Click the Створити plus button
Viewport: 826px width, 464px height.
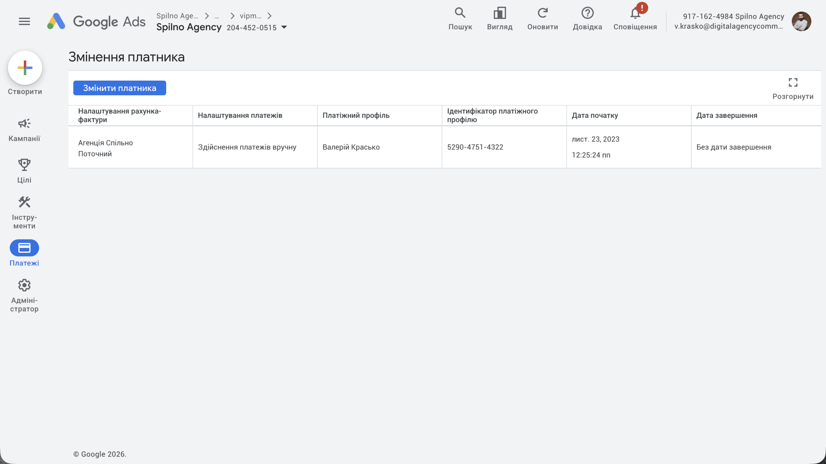click(x=25, y=68)
